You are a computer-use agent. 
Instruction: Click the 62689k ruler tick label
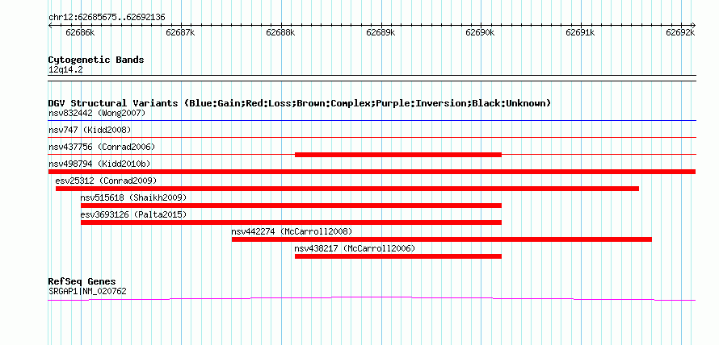(x=381, y=32)
